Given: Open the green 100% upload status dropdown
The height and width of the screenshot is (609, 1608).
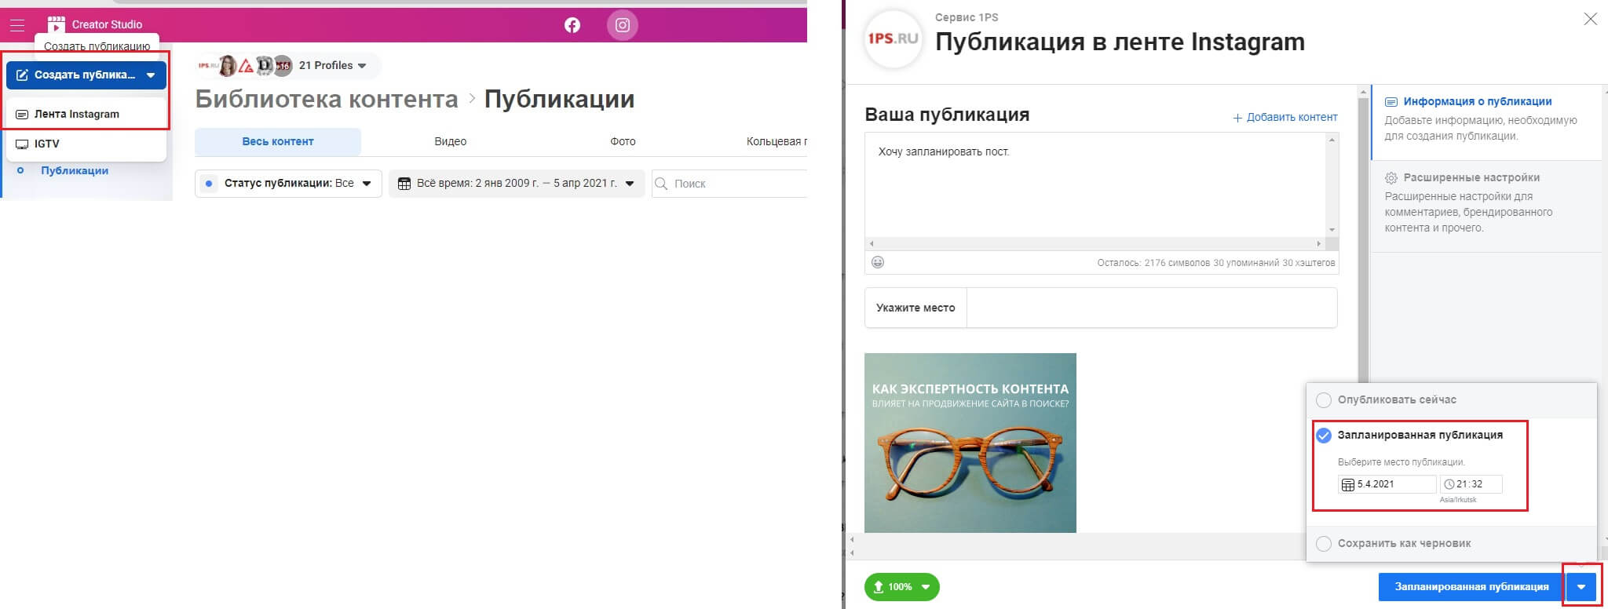Looking at the screenshot, I should click(x=901, y=587).
